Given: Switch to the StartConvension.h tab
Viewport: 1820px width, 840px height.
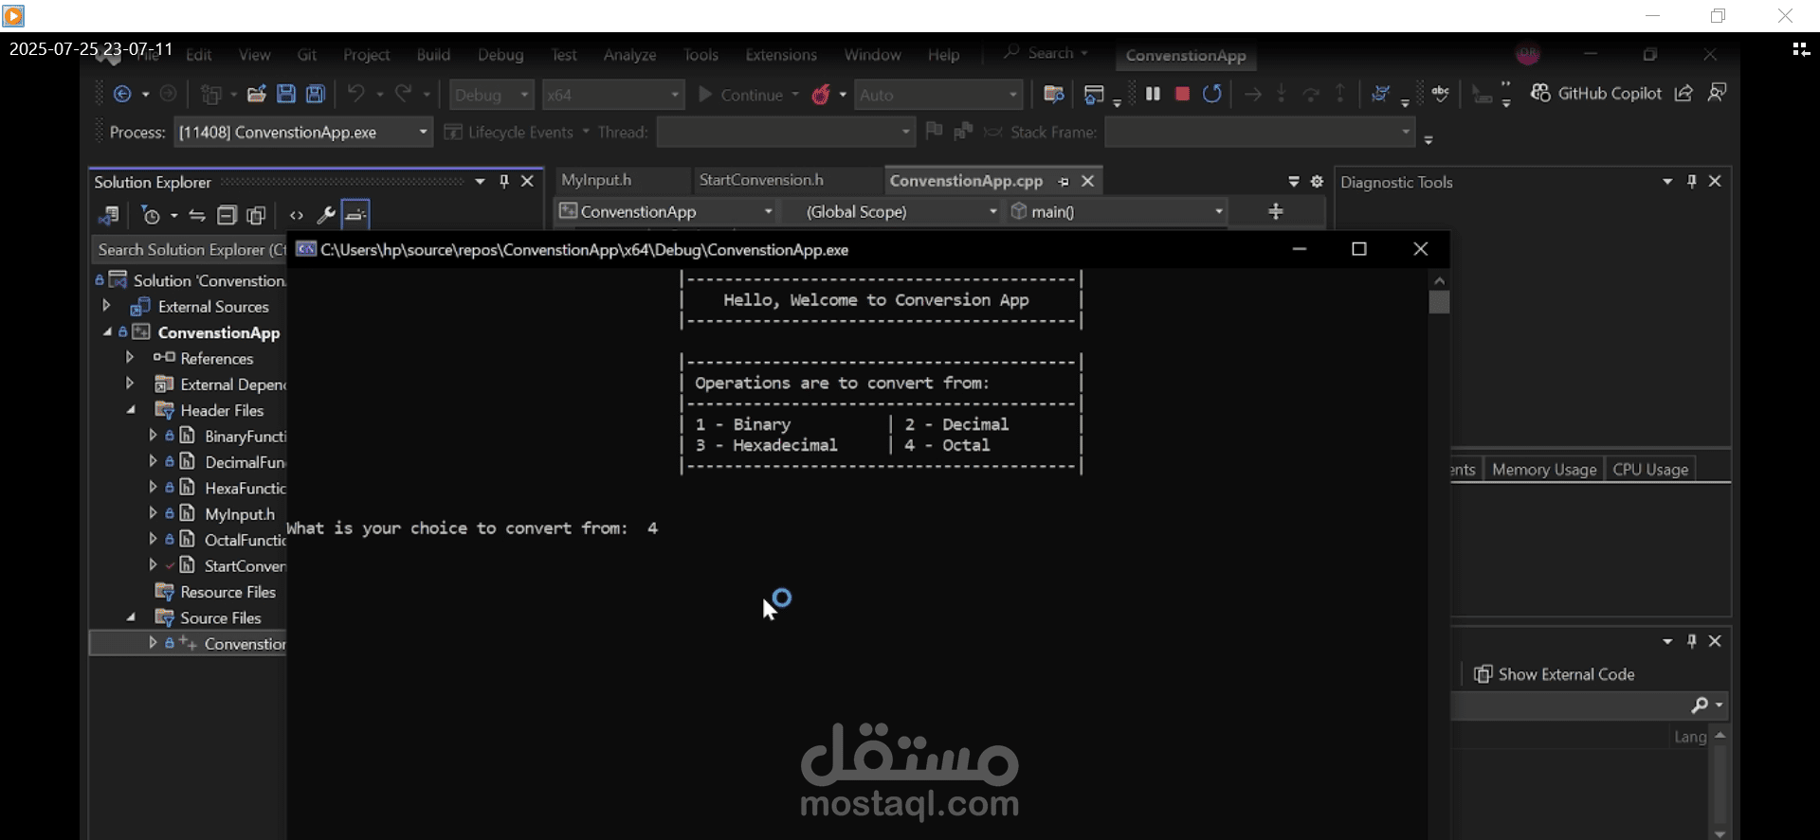Looking at the screenshot, I should pyautogui.click(x=761, y=180).
